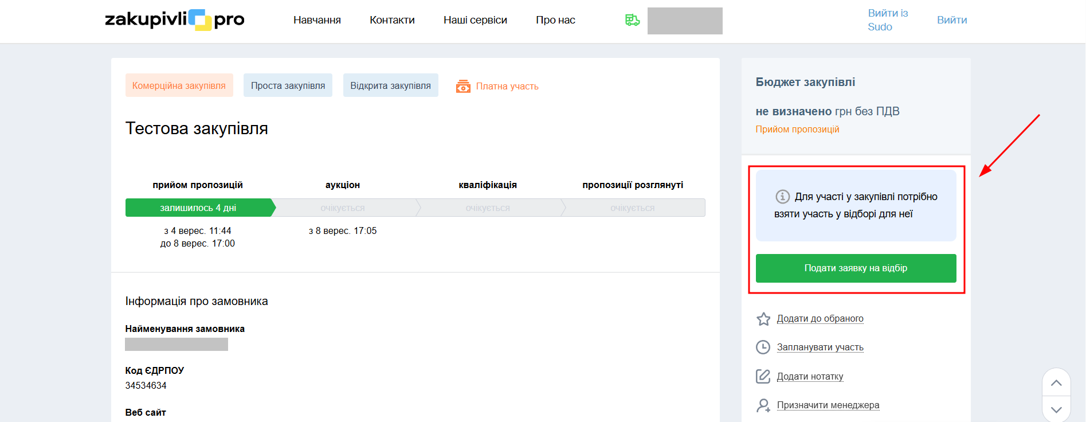This screenshot has width=1086, height=422.
Task: Click the green прийом пропозицій progress stage
Action: click(198, 208)
